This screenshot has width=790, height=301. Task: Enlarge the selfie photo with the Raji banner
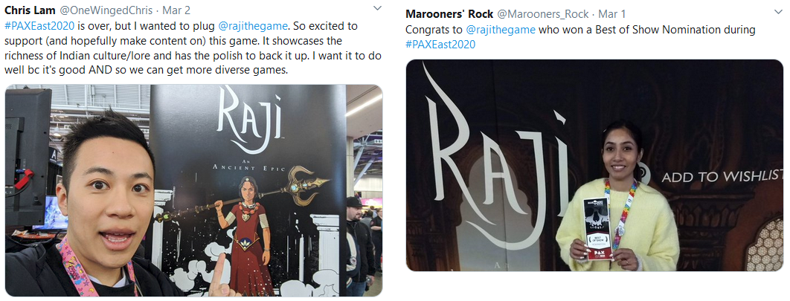pyautogui.click(x=193, y=190)
